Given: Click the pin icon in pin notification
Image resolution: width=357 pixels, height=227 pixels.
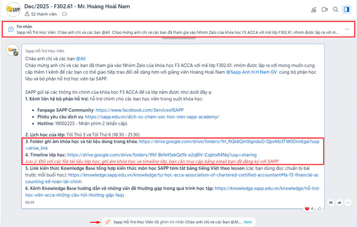Looking at the screenshot, I should click(108, 222).
